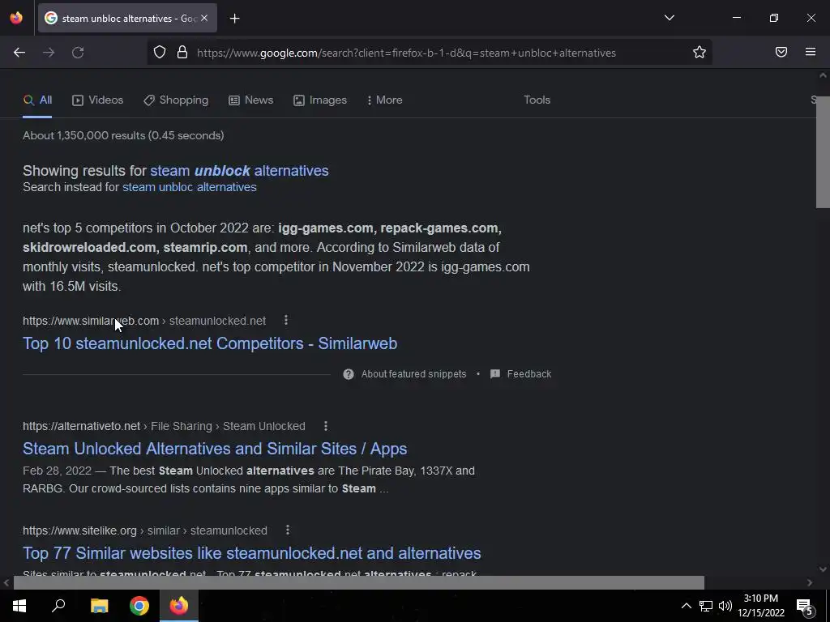This screenshot has height=622, width=830.
Task: Open network status tray icon
Action: (706, 606)
